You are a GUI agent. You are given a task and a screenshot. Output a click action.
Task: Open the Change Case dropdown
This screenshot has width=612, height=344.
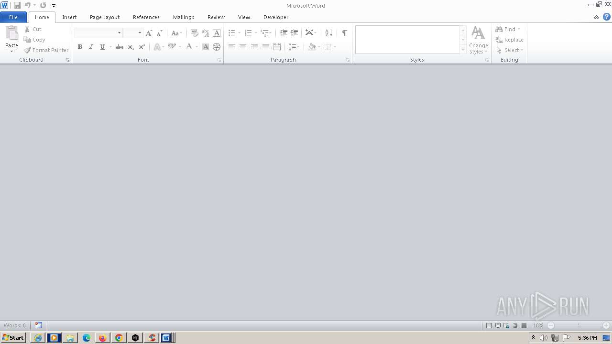click(x=176, y=33)
